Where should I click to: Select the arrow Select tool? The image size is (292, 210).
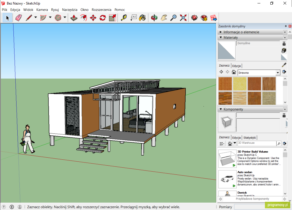(x=7, y=18)
